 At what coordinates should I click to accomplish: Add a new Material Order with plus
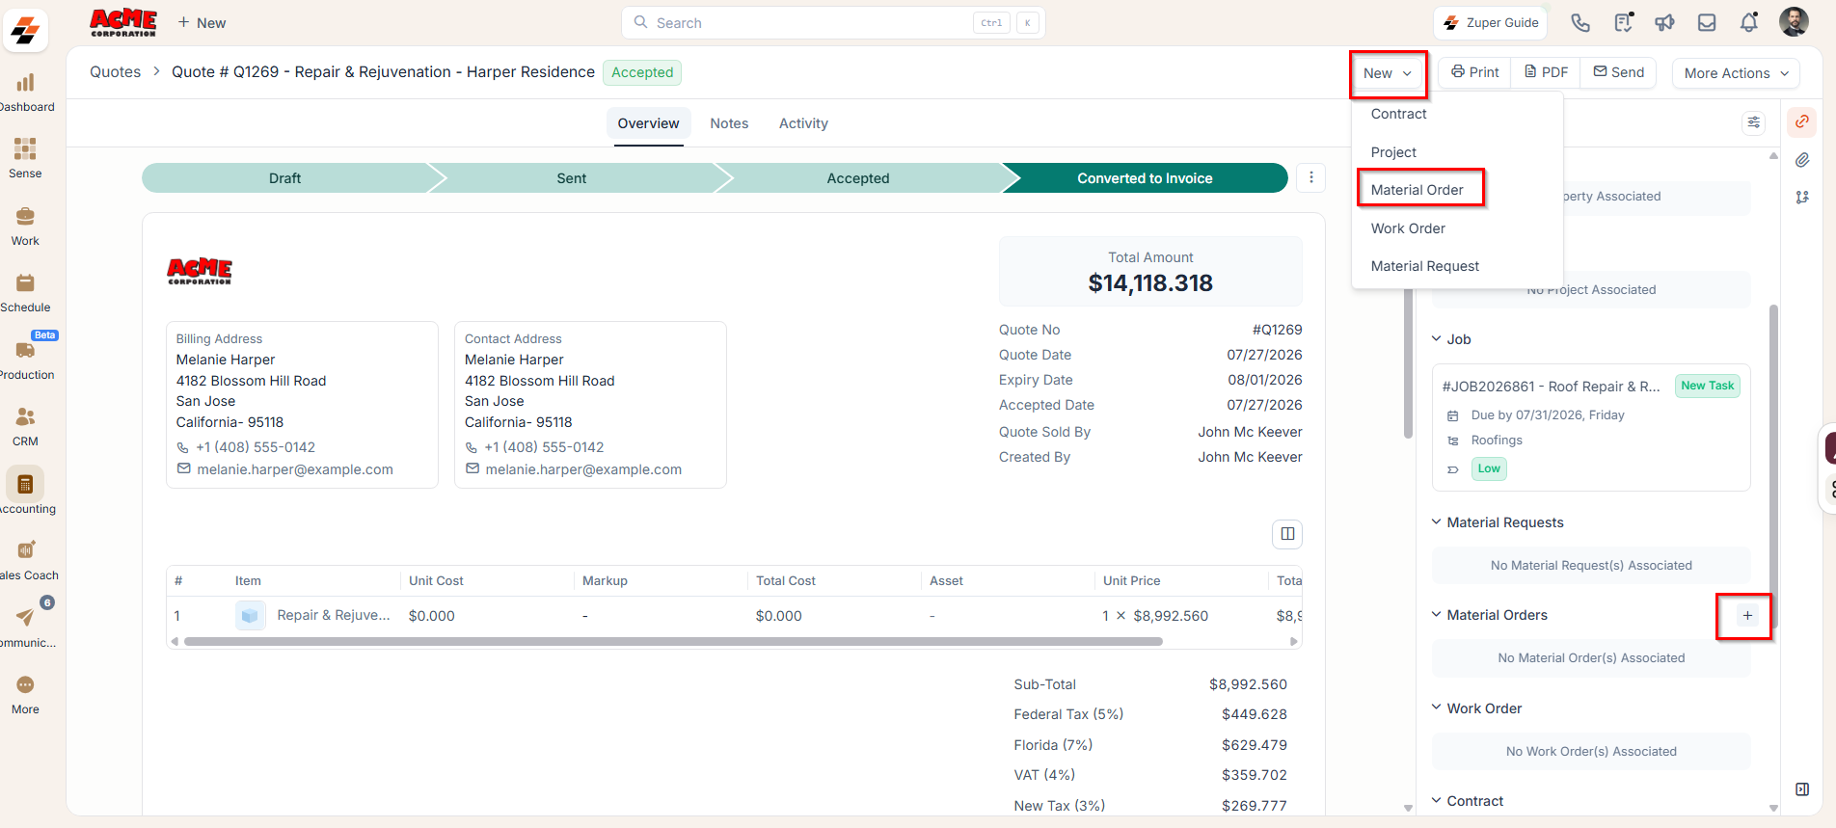(1747, 615)
